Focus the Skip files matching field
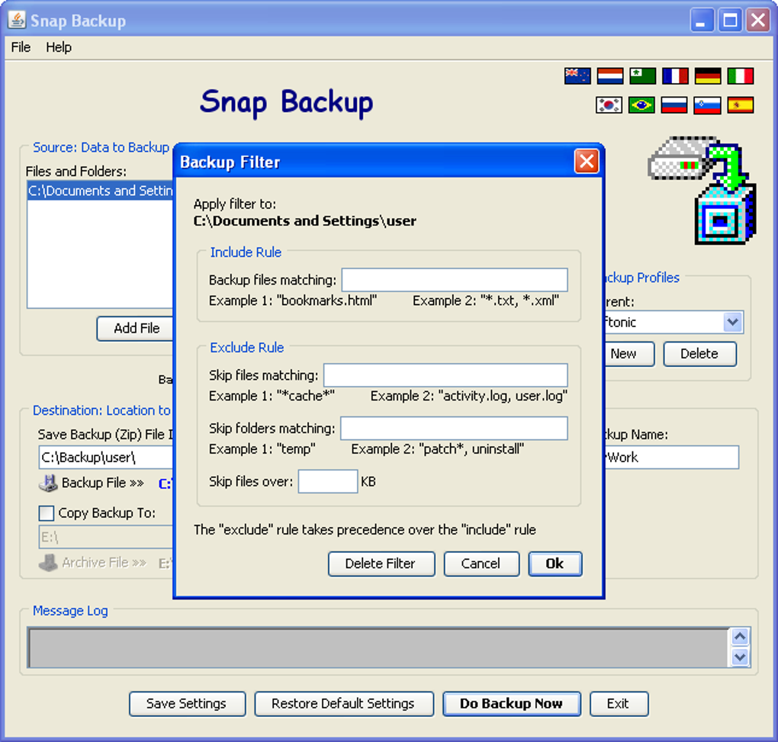 (x=445, y=375)
